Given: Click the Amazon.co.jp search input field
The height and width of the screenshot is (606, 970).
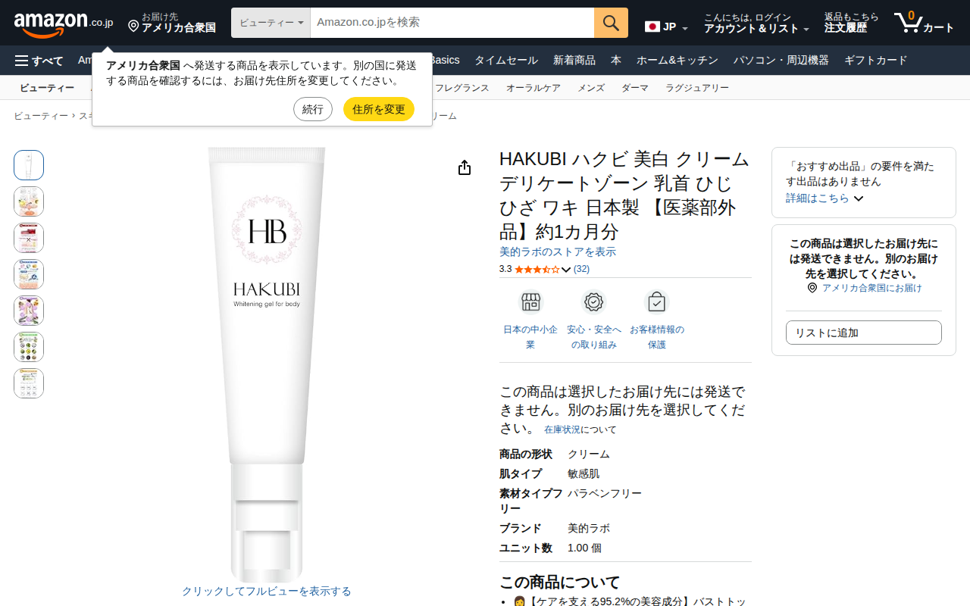Looking at the screenshot, I should tap(452, 23).
